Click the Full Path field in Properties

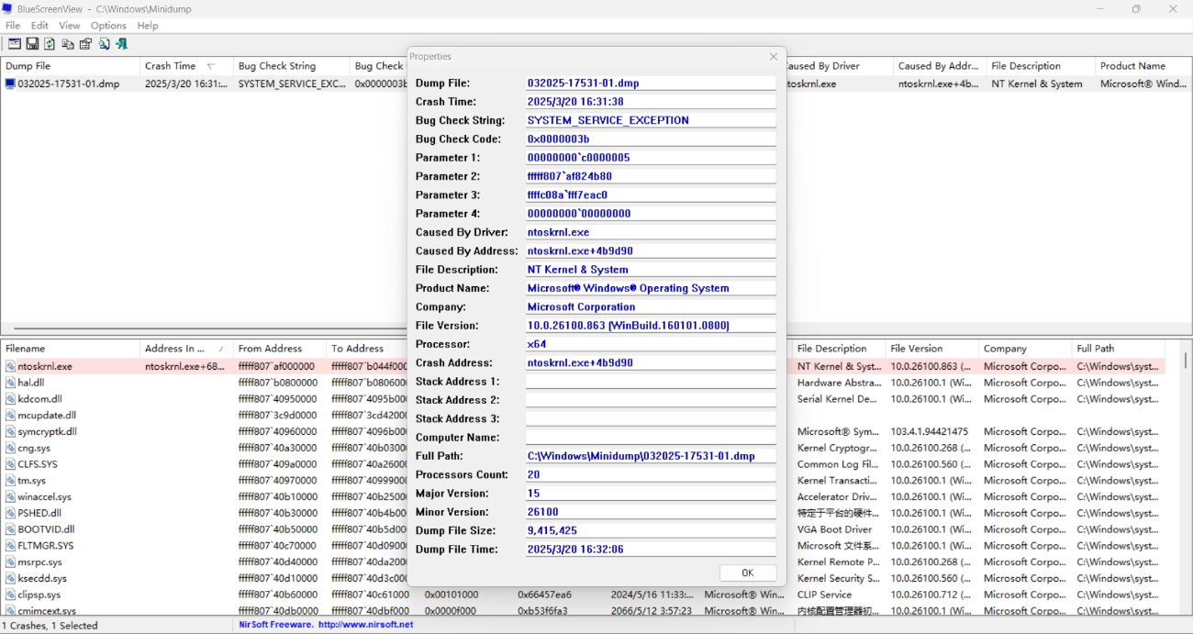pos(651,456)
